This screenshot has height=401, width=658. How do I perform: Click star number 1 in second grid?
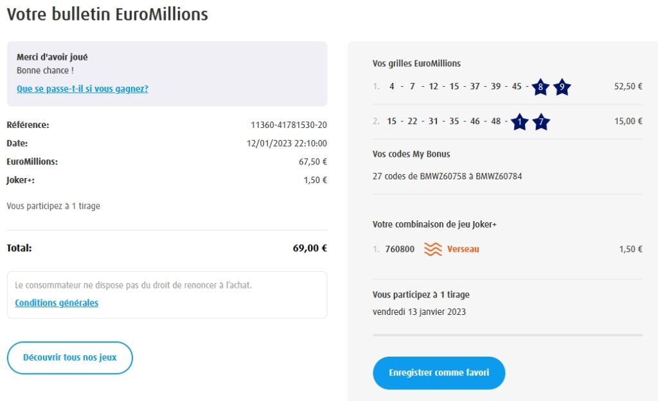[x=520, y=121]
